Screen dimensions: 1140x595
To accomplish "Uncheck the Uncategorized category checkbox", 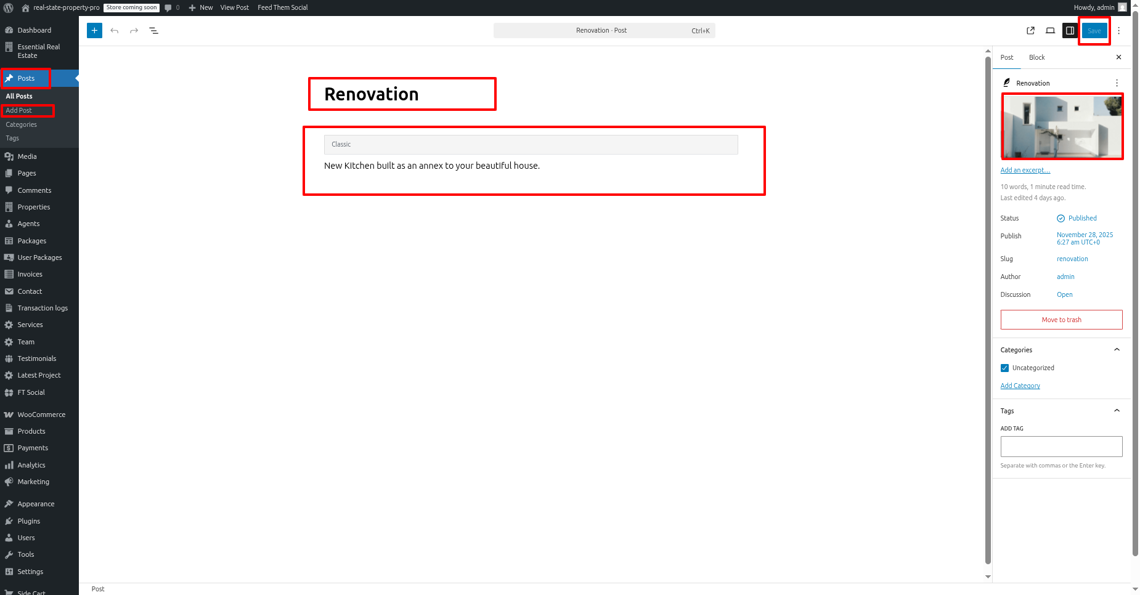I will (1004, 368).
